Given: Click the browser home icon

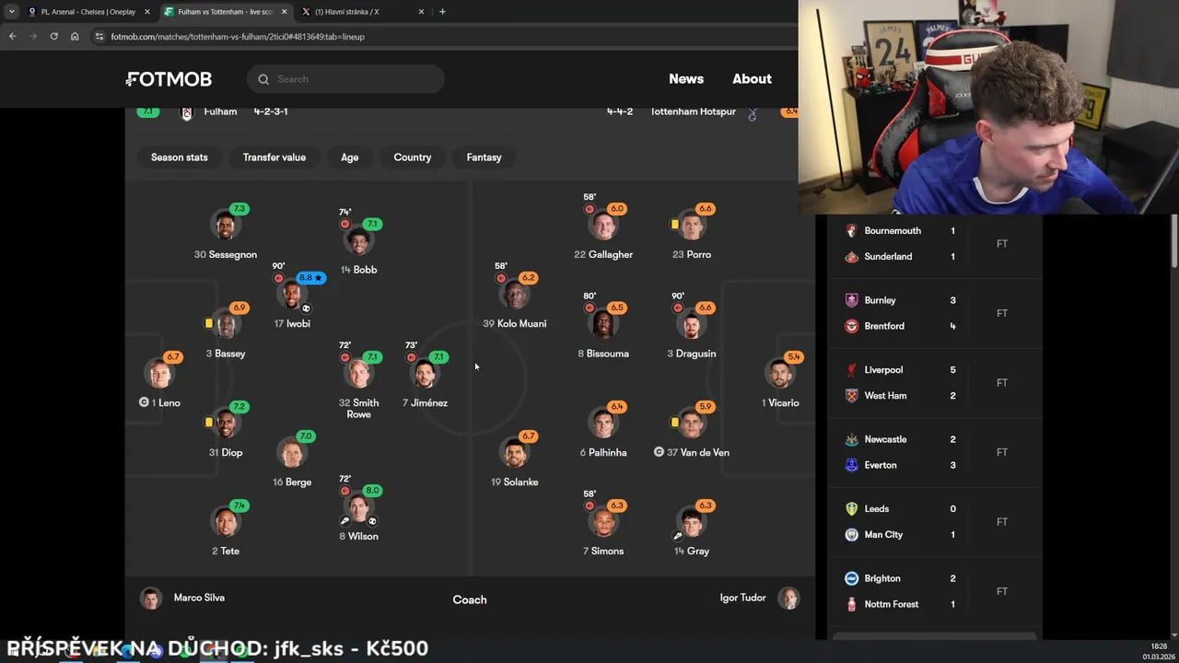Looking at the screenshot, I should (75, 37).
